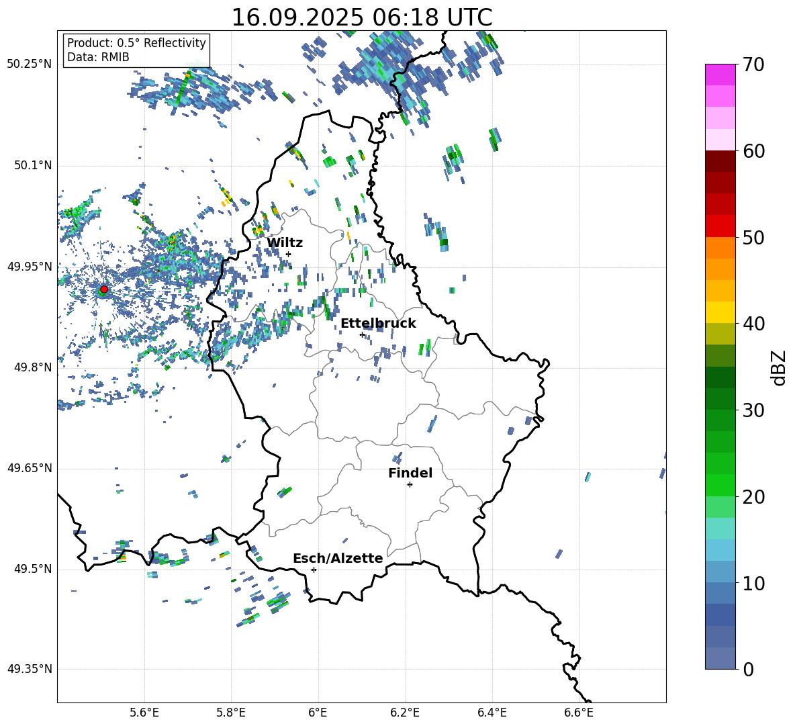Screen dimensions: 795x726
Task: Click the magenta top colorbar segment
Action: pyautogui.click(x=720, y=75)
